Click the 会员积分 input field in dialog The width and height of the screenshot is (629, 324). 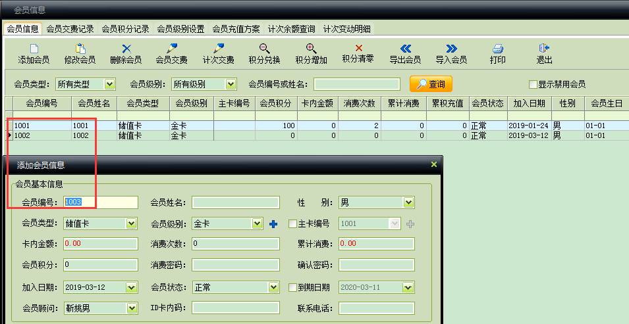coord(101,265)
